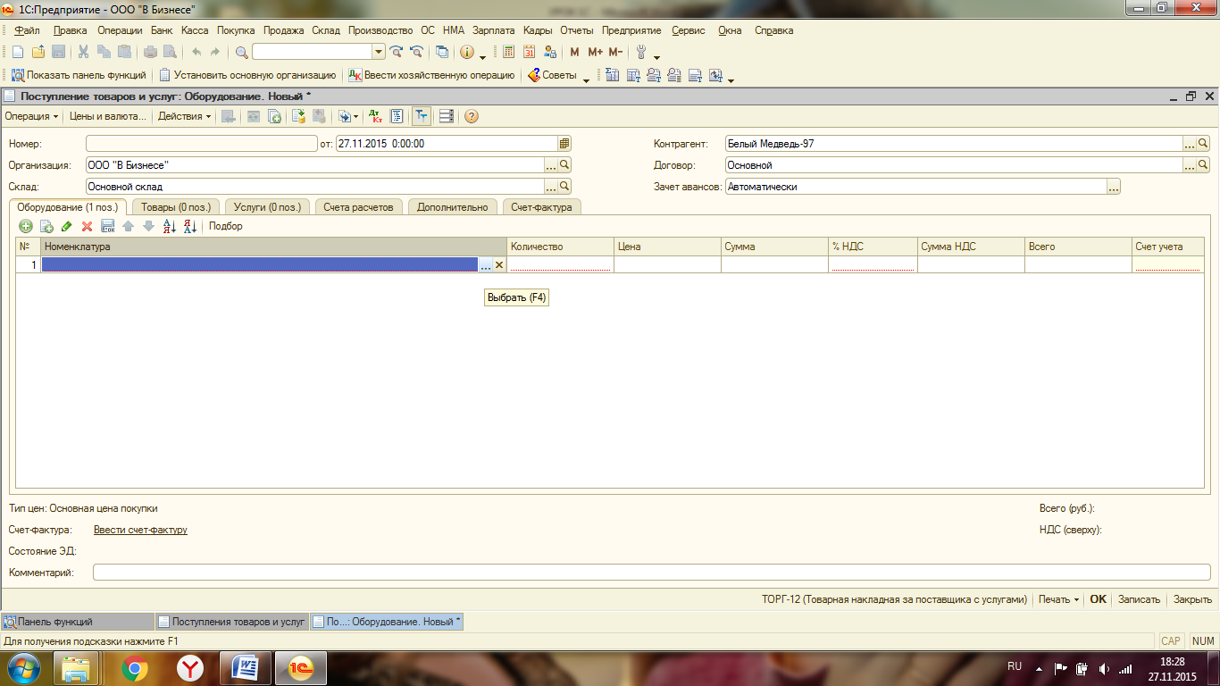
Task: Switch to Товары (0 поз.) tab
Action: [x=176, y=206]
